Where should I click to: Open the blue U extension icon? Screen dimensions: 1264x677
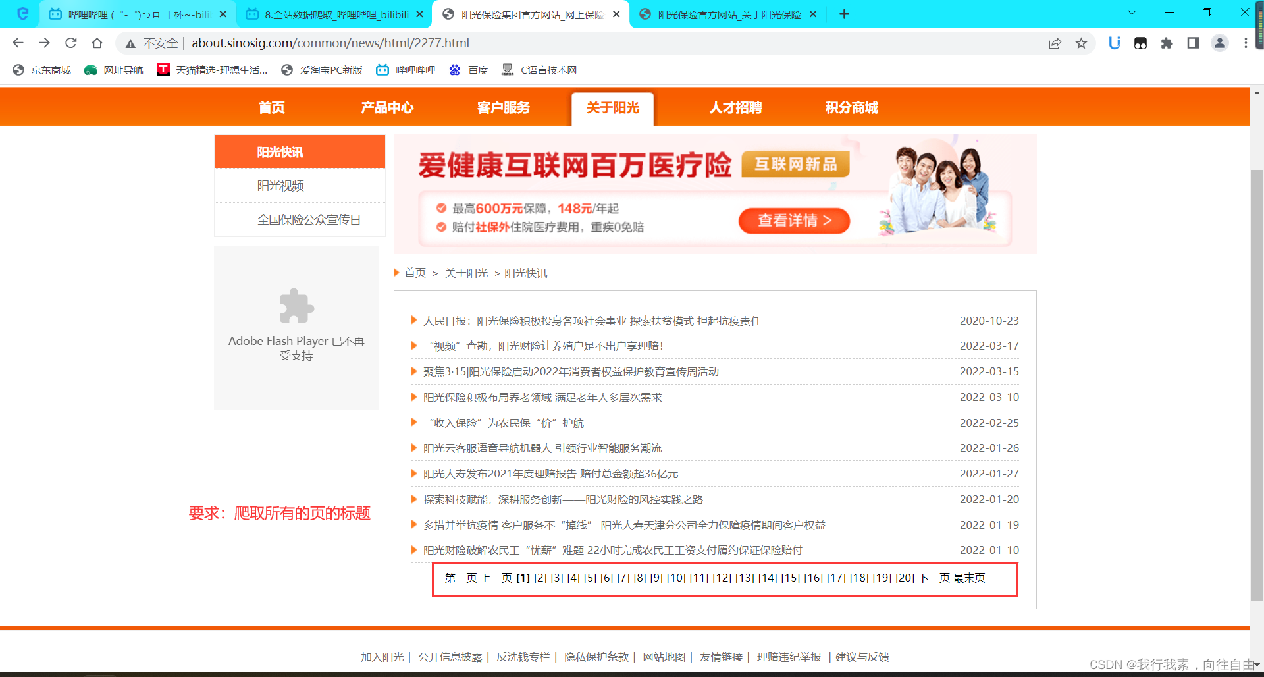[1114, 43]
